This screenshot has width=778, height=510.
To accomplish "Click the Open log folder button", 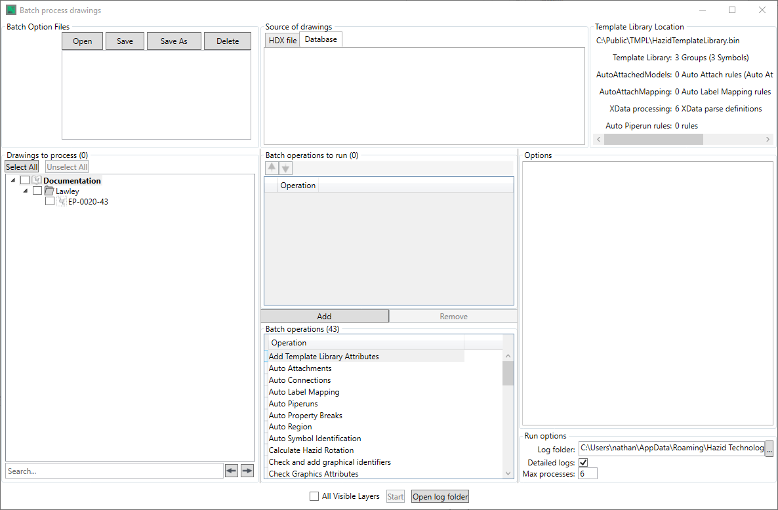I will (440, 496).
